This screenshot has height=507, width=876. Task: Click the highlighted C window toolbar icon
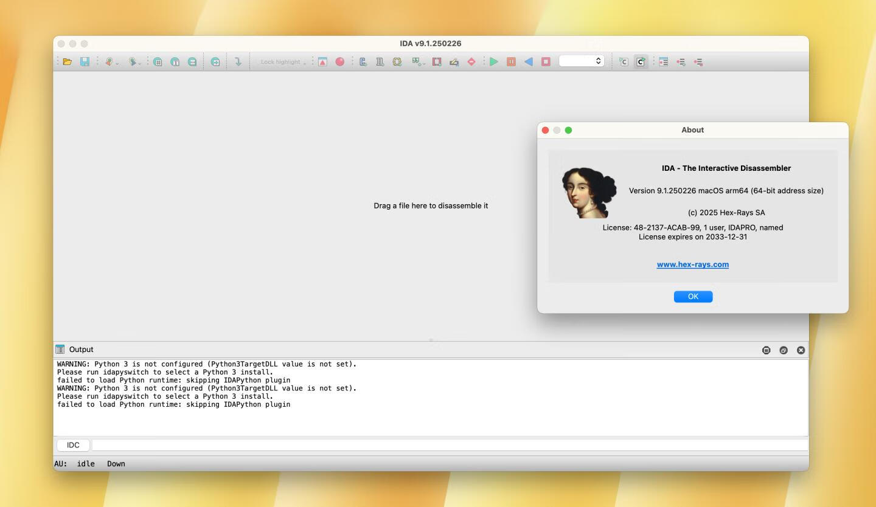point(641,61)
